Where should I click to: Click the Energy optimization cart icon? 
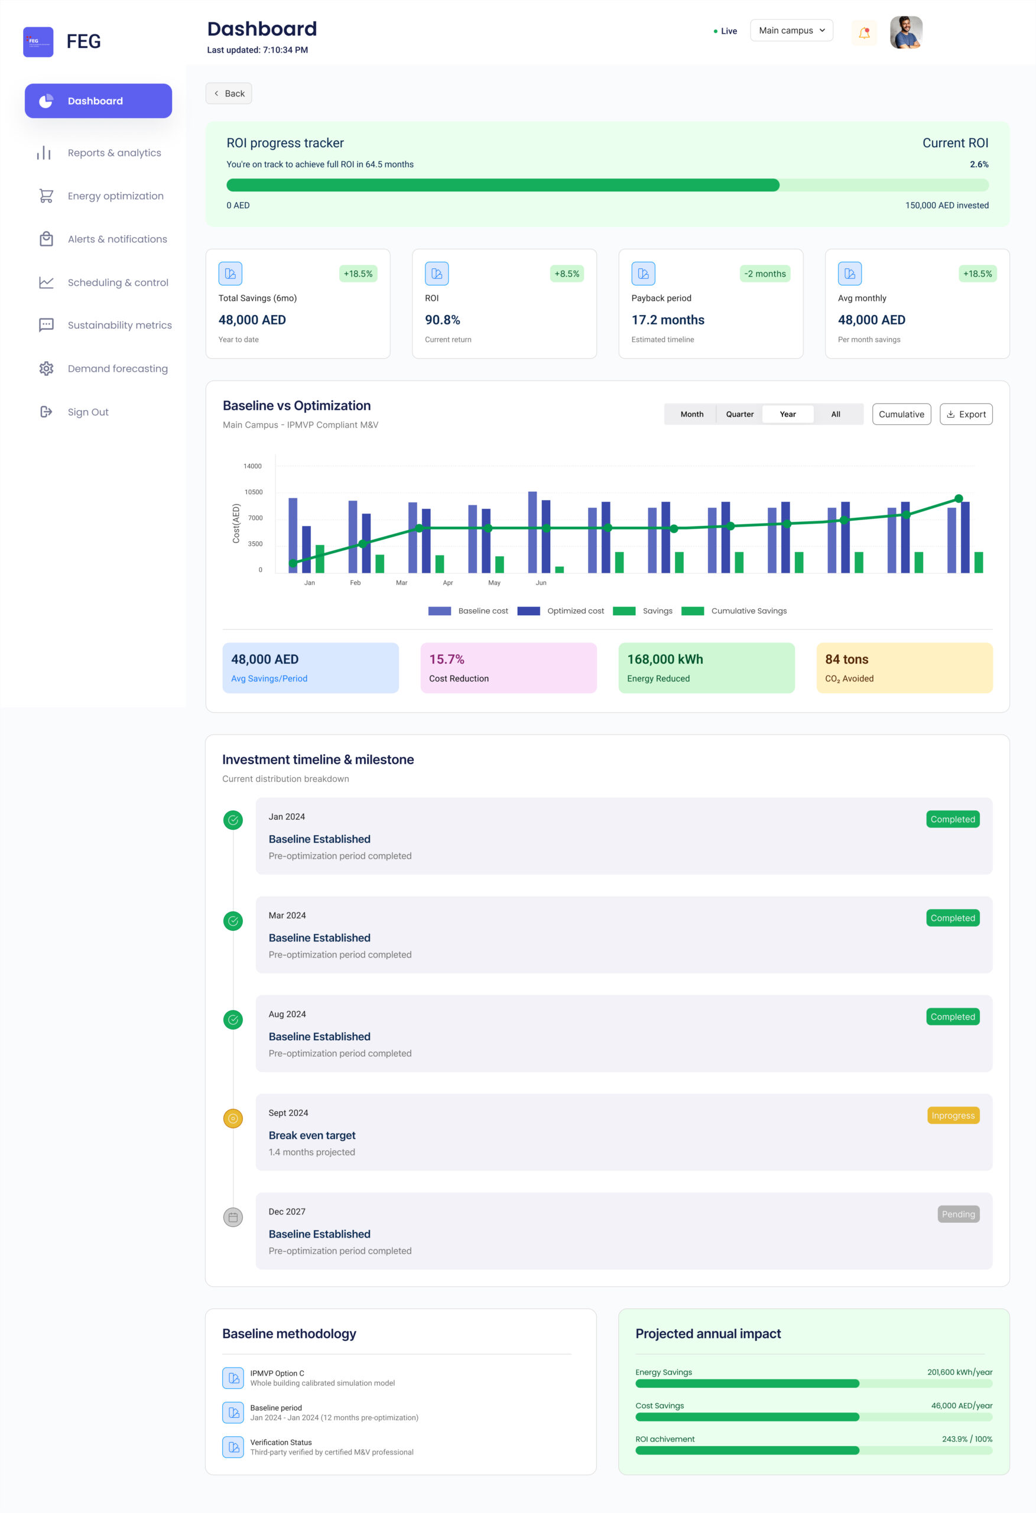click(46, 196)
